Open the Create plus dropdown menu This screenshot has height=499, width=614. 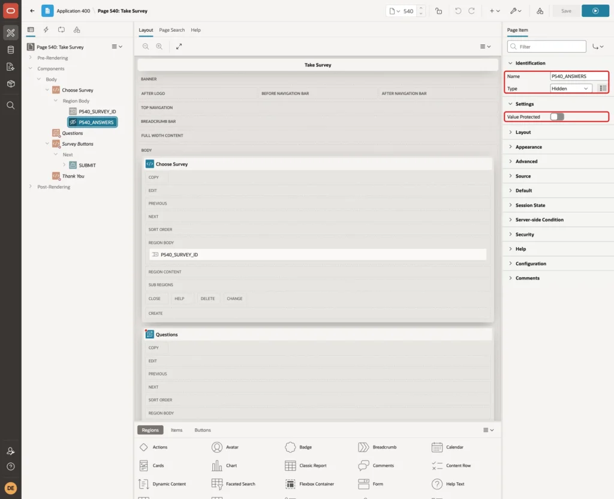click(495, 11)
